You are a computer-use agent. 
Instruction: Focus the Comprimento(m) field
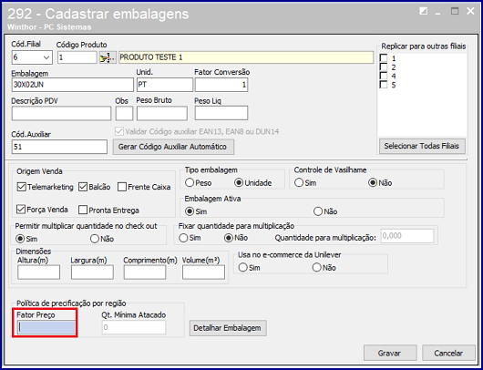[145, 272]
